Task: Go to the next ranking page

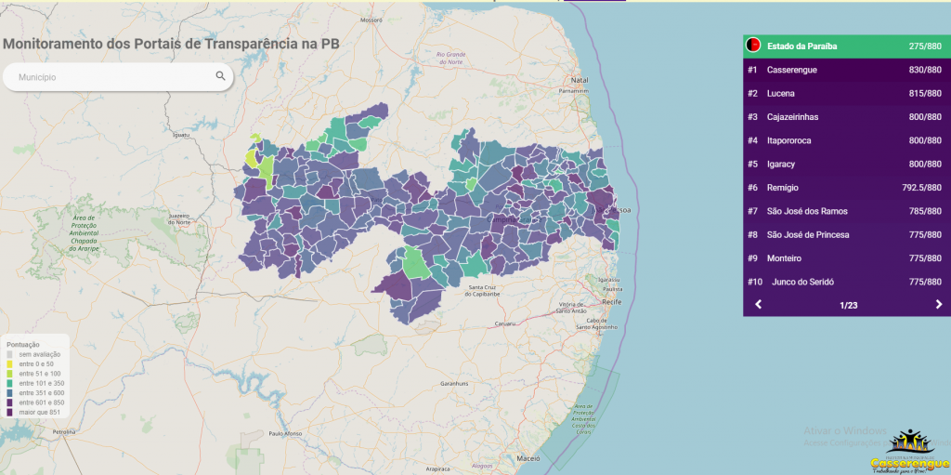Action: coord(938,305)
